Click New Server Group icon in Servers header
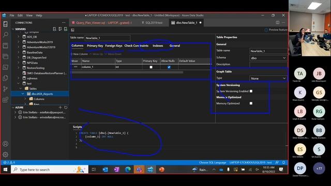The width and height of the screenshot is (331, 186). tap(60, 29)
